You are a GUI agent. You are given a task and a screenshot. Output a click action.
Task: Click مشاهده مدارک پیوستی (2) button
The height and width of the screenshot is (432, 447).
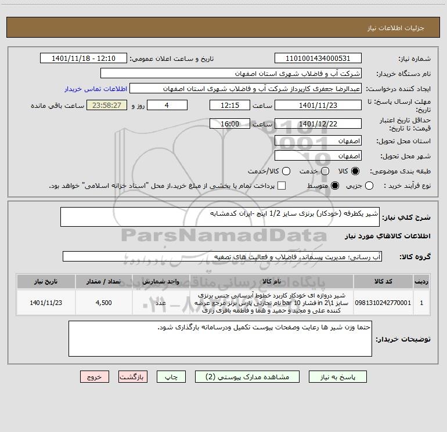click(247, 377)
